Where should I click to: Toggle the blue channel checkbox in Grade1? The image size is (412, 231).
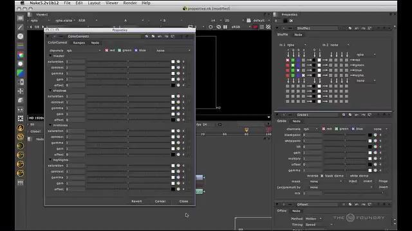tap(353, 129)
